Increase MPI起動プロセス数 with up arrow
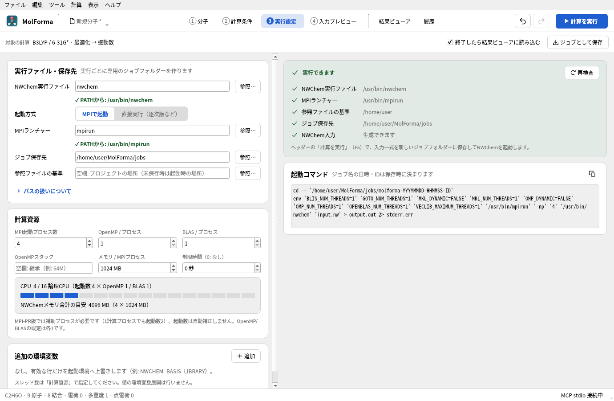Image resolution: width=614 pixels, height=401 pixels. tap(89, 241)
